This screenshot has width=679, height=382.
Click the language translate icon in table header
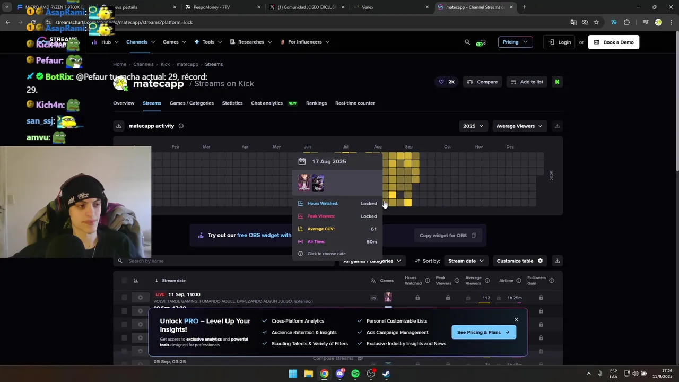[373, 280]
